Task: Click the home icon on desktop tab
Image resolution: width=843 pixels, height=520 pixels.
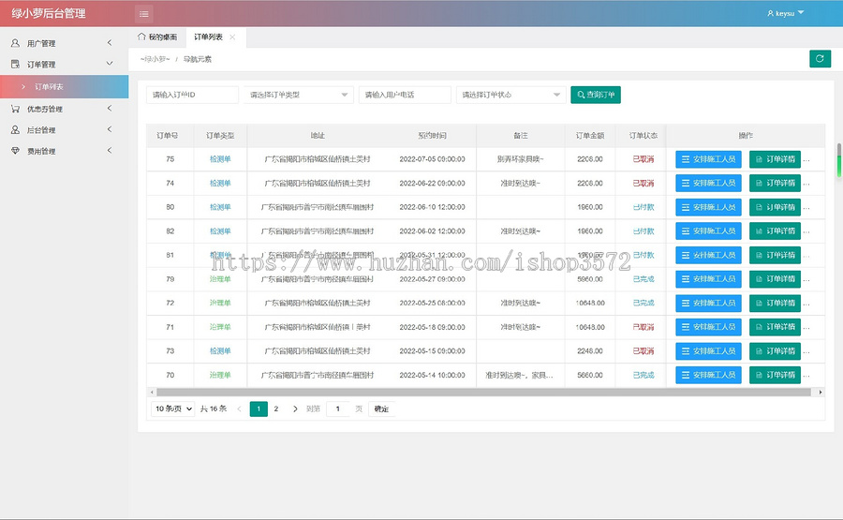Action: point(141,37)
